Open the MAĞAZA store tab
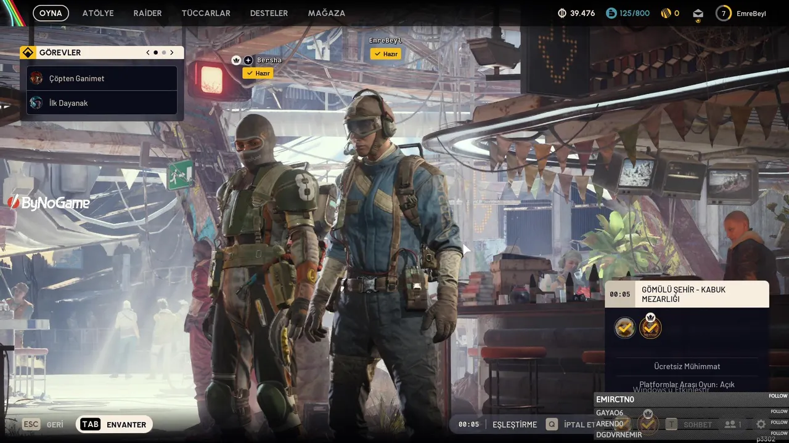The width and height of the screenshot is (789, 443). tap(327, 13)
